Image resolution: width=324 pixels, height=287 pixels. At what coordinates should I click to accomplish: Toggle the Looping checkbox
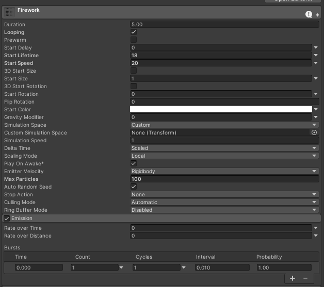point(134,32)
